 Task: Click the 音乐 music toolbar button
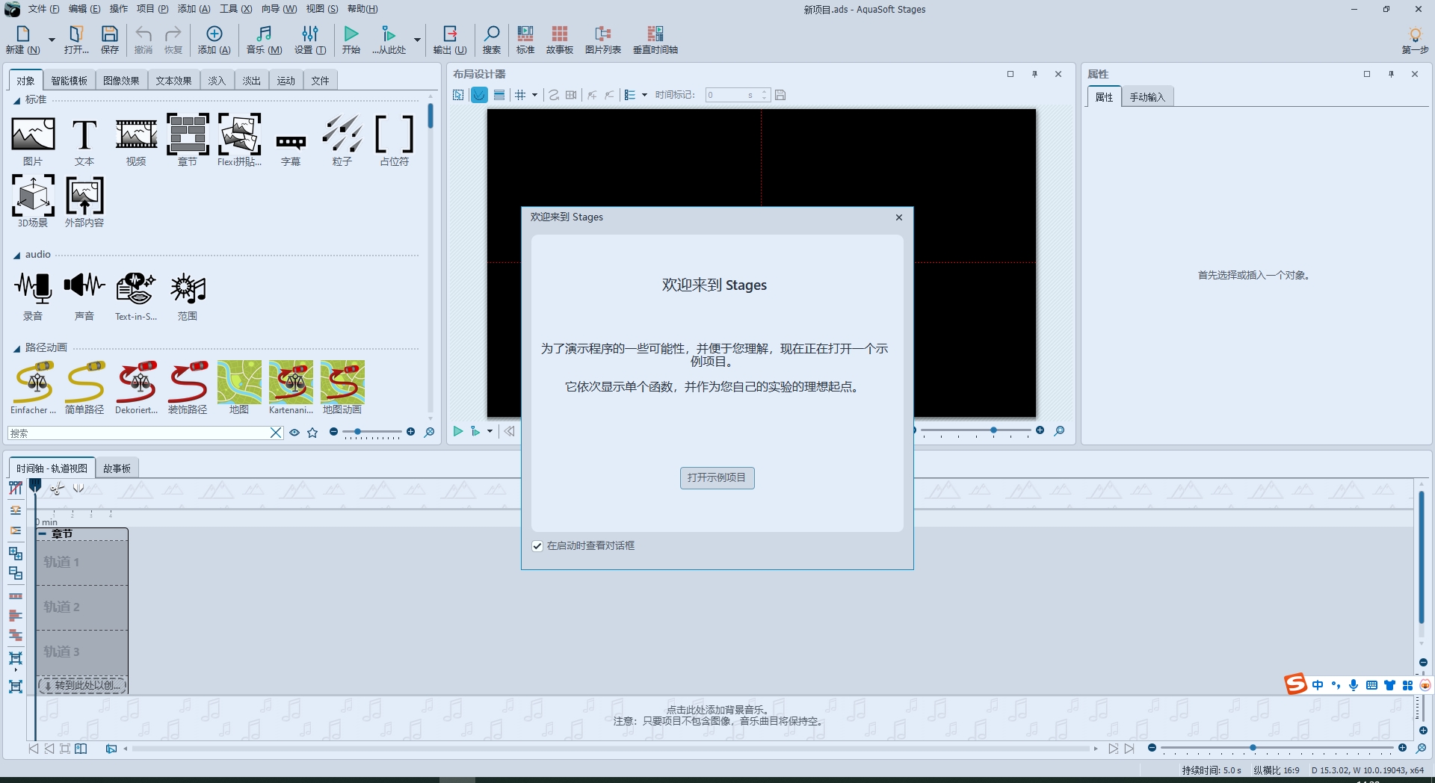coord(264,40)
